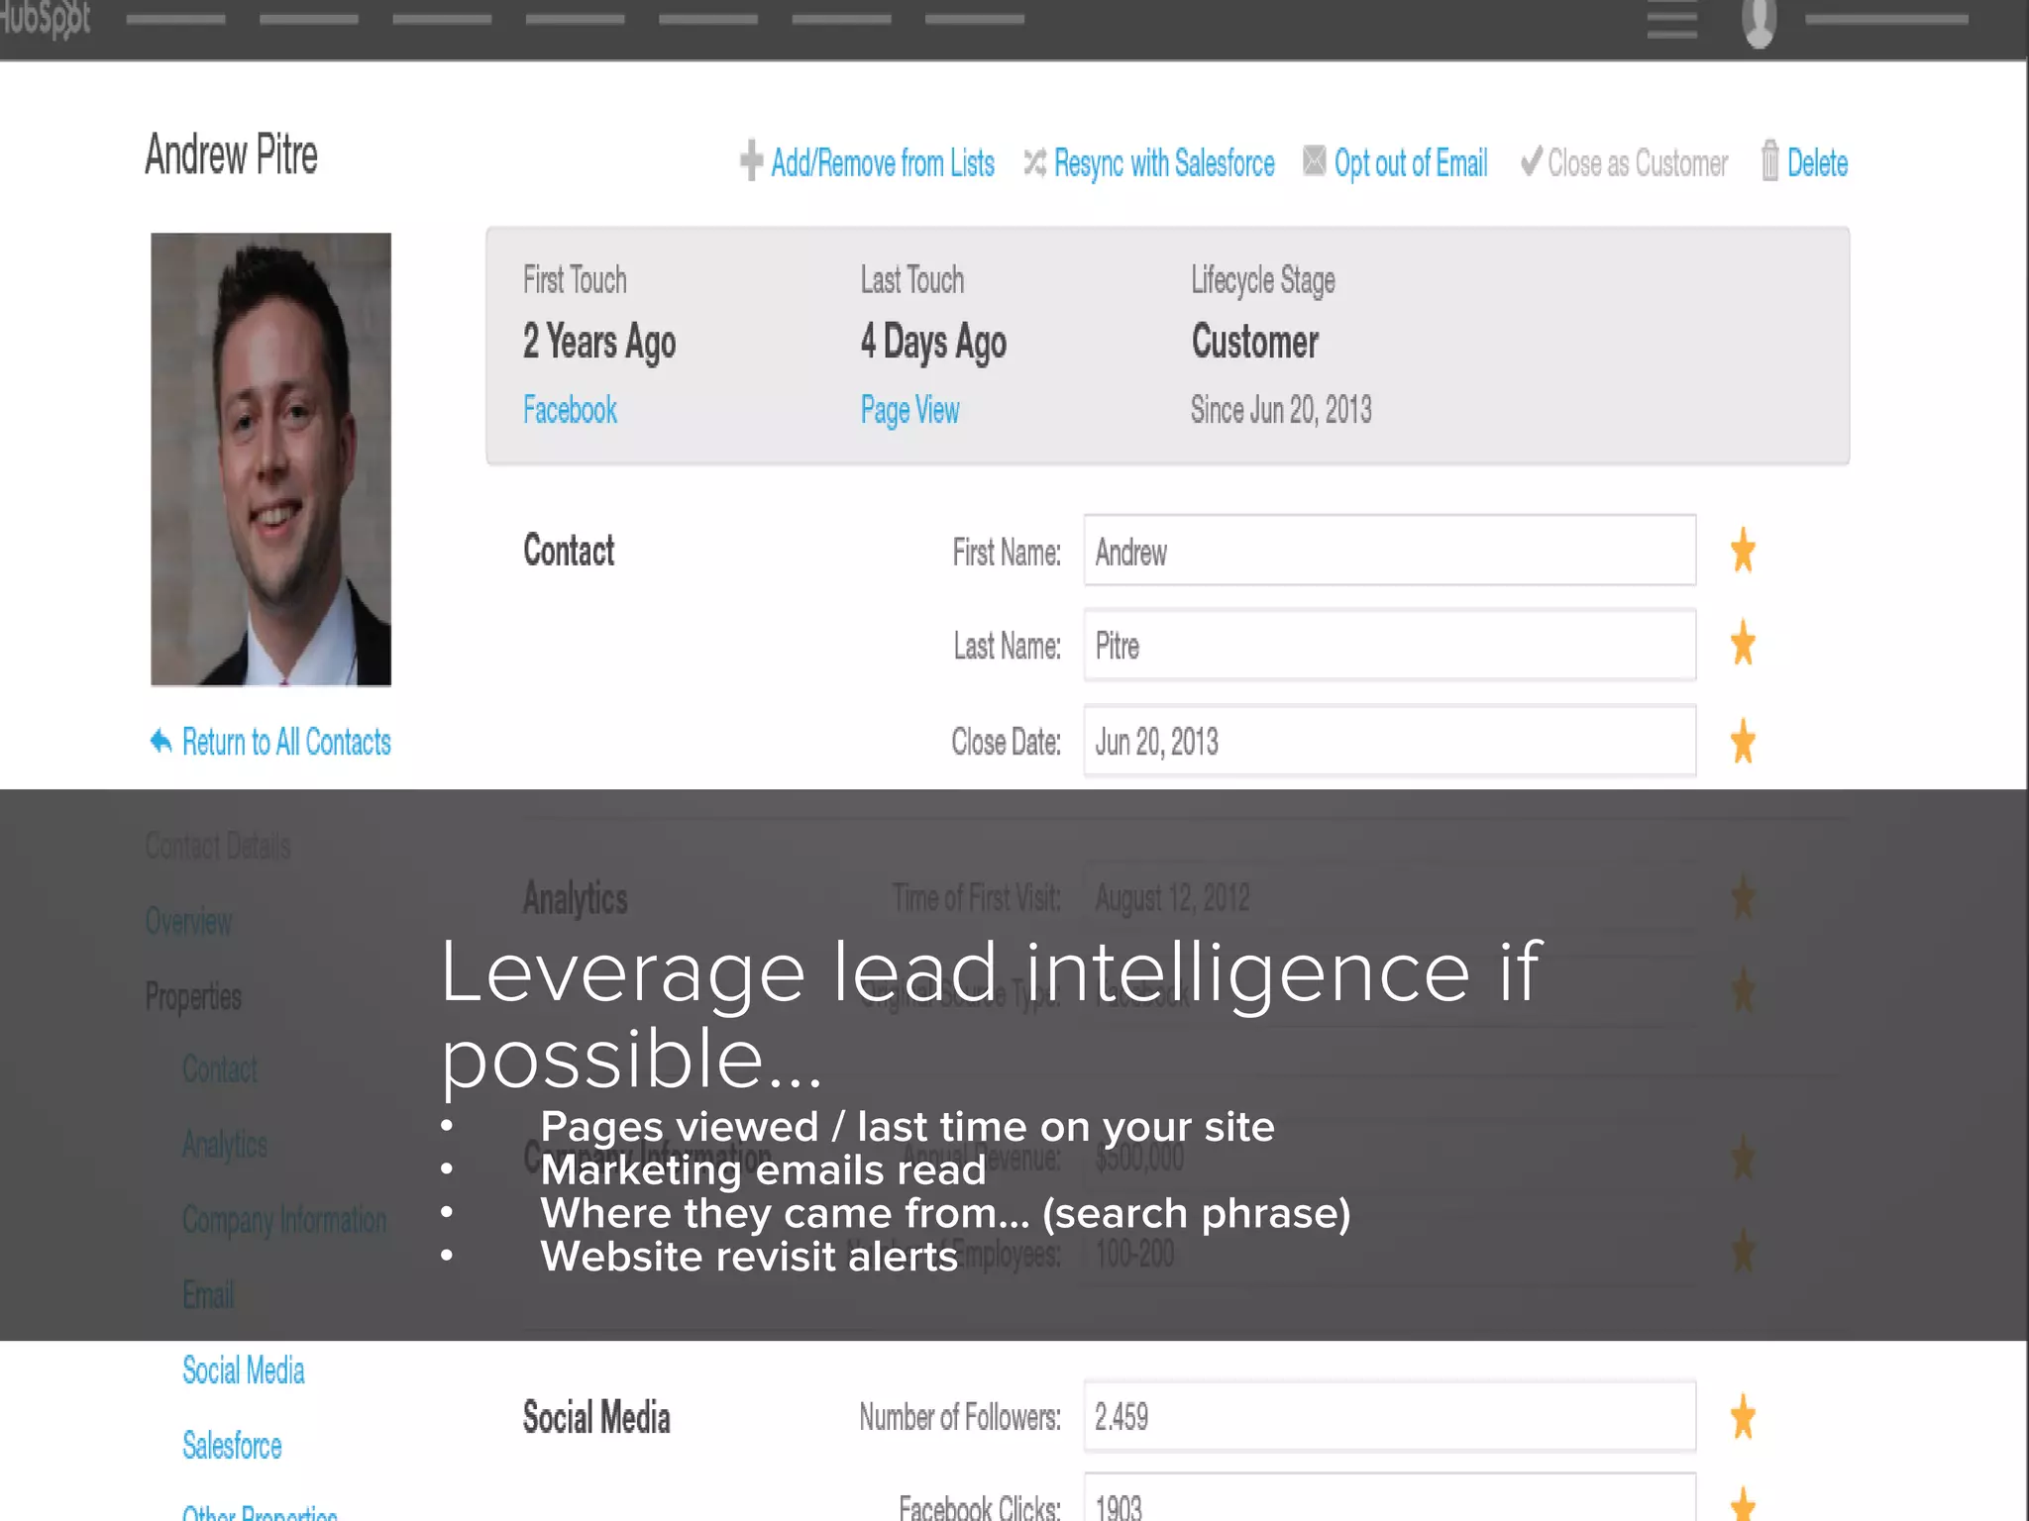The image size is (2029, 1521).
Task: Return to All Contacts
Action: 286,742
